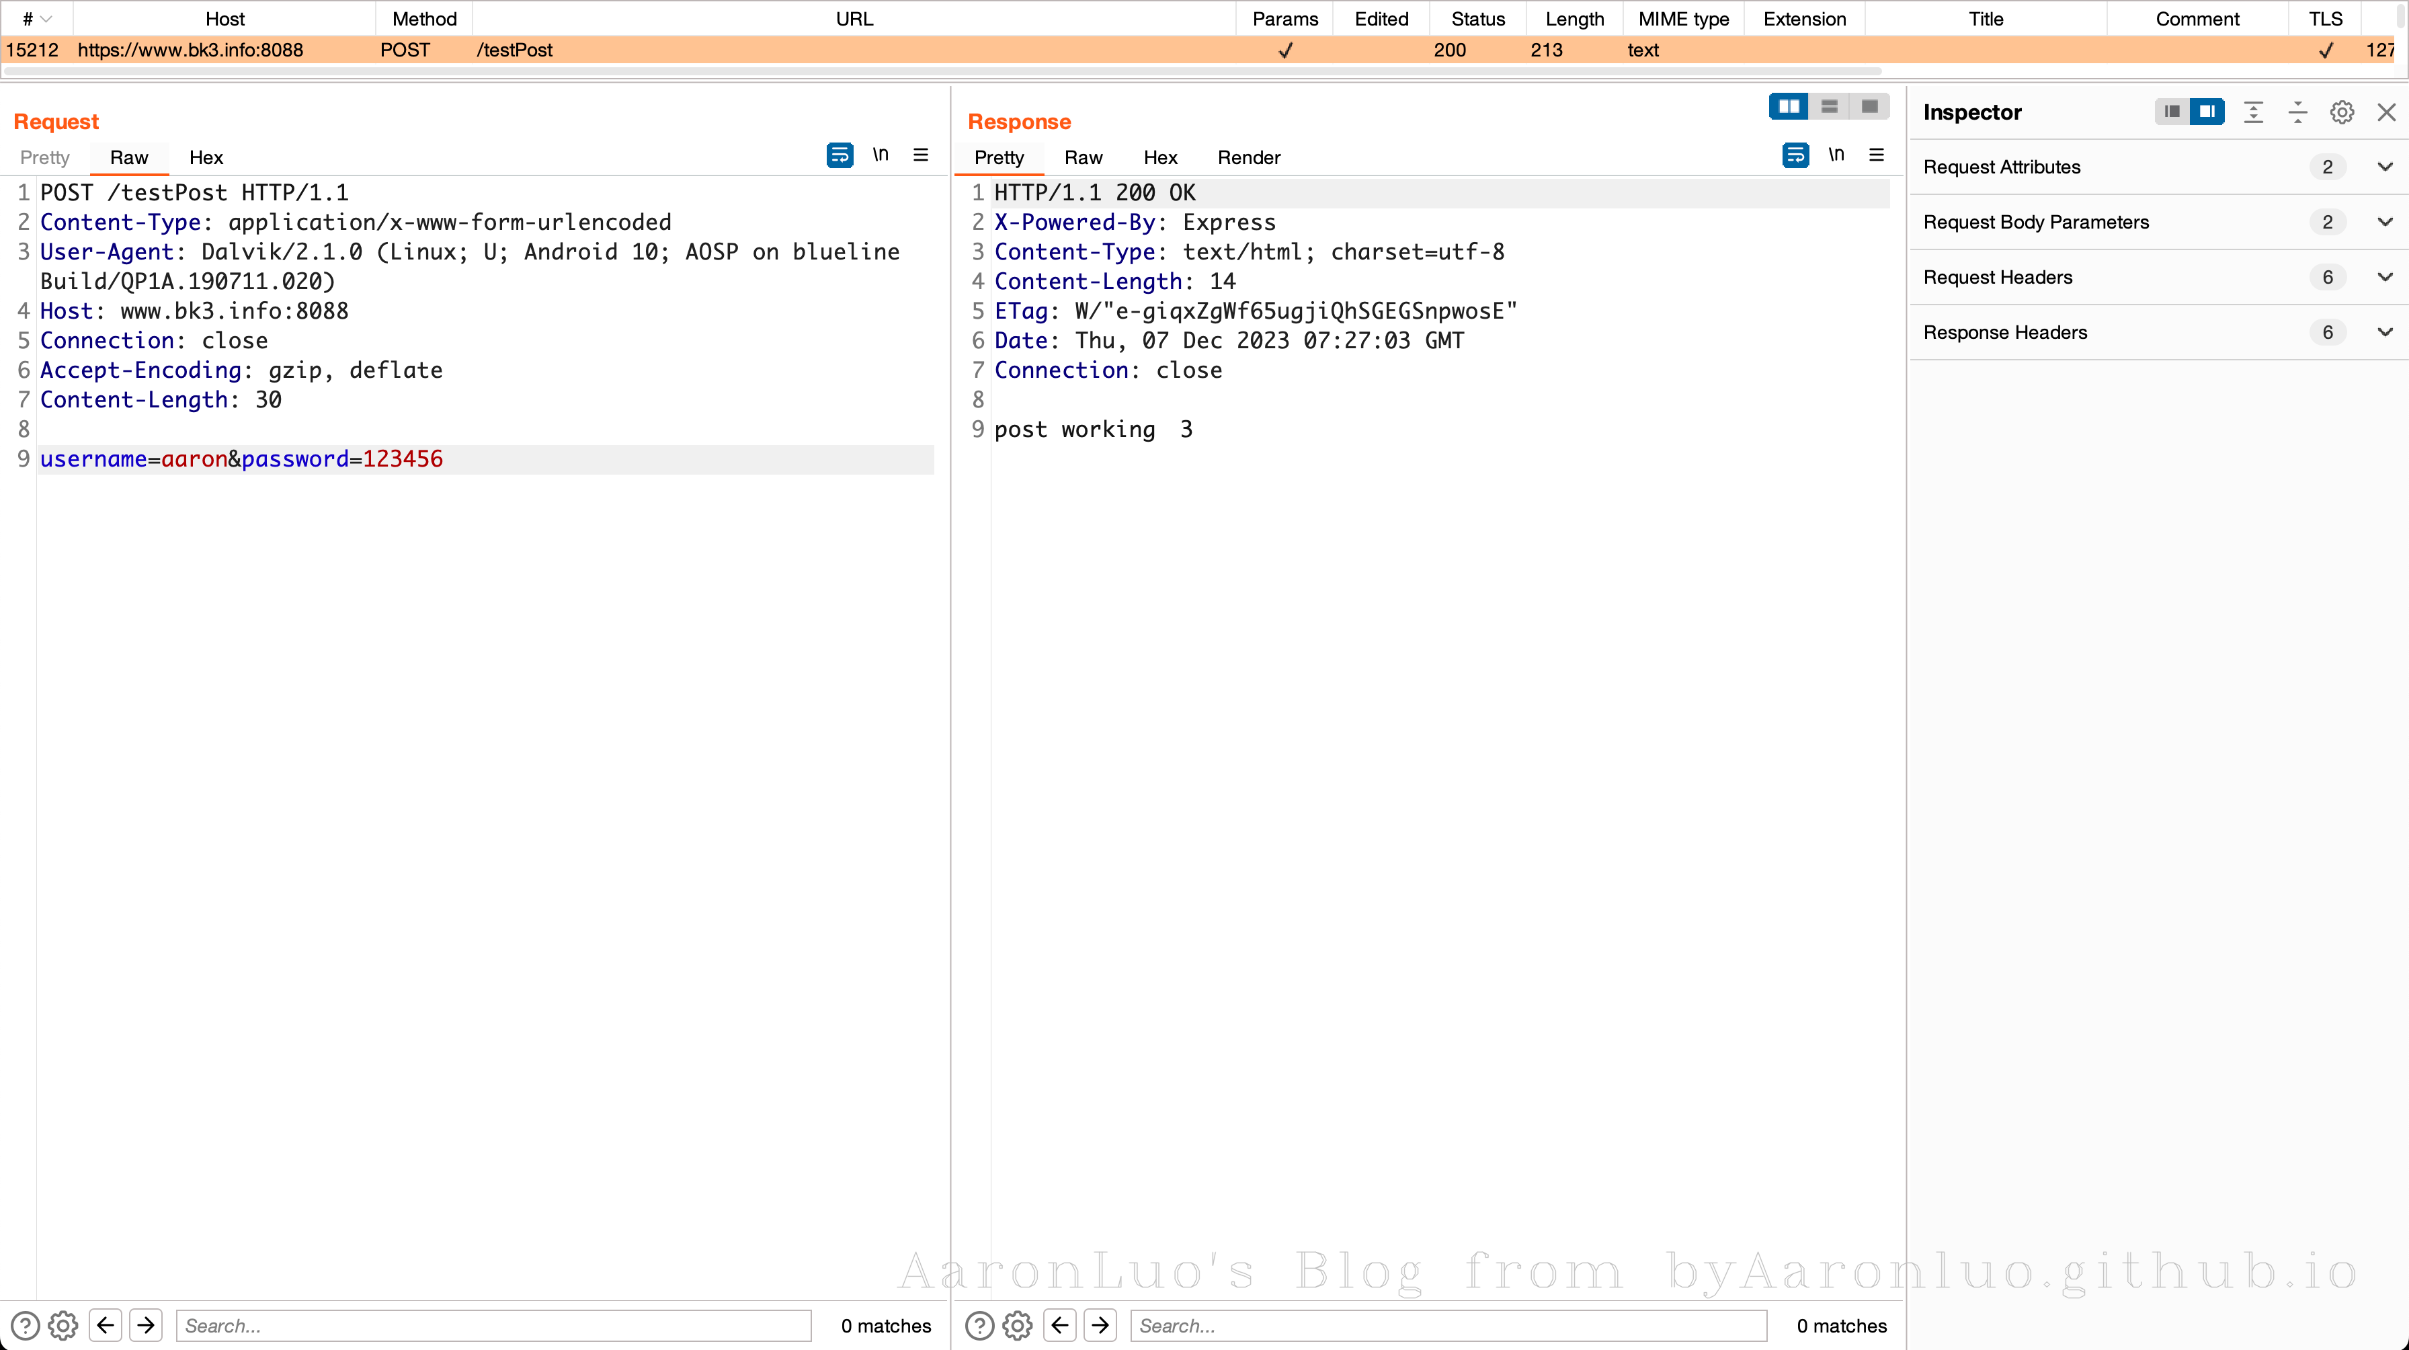Expand Request Body Parameters section
The height and width of the screenshot is (1350, 2409).
[x=2385, y=223]
